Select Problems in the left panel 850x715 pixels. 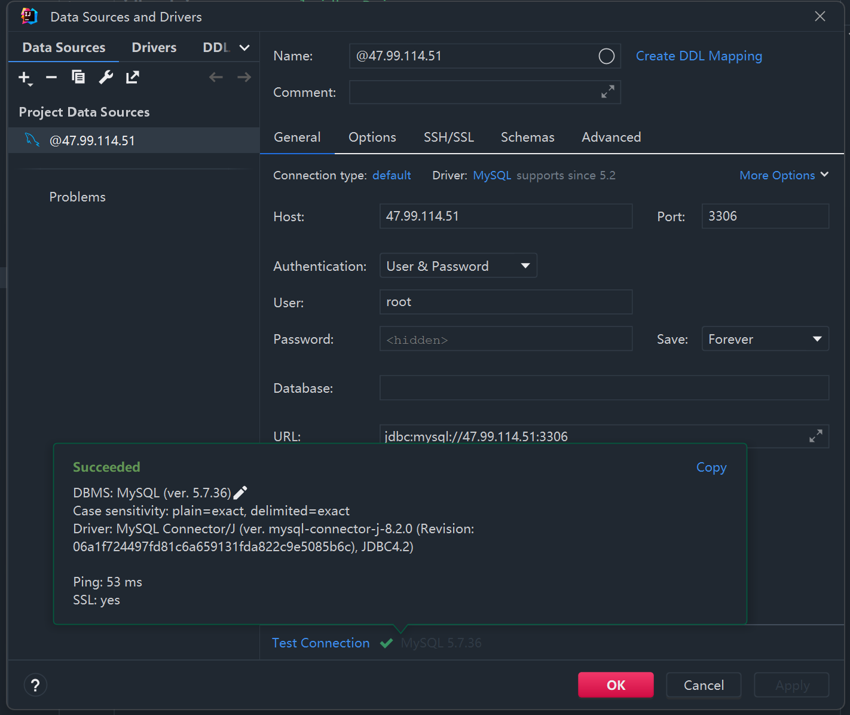78,197
